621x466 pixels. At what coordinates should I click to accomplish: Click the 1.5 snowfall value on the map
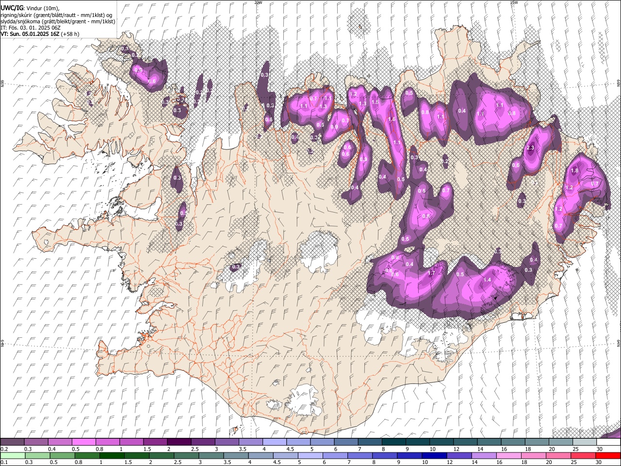[x=375, y=102]
